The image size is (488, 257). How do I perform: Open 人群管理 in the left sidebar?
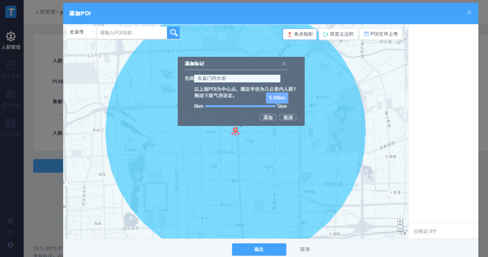coord(11,41)
